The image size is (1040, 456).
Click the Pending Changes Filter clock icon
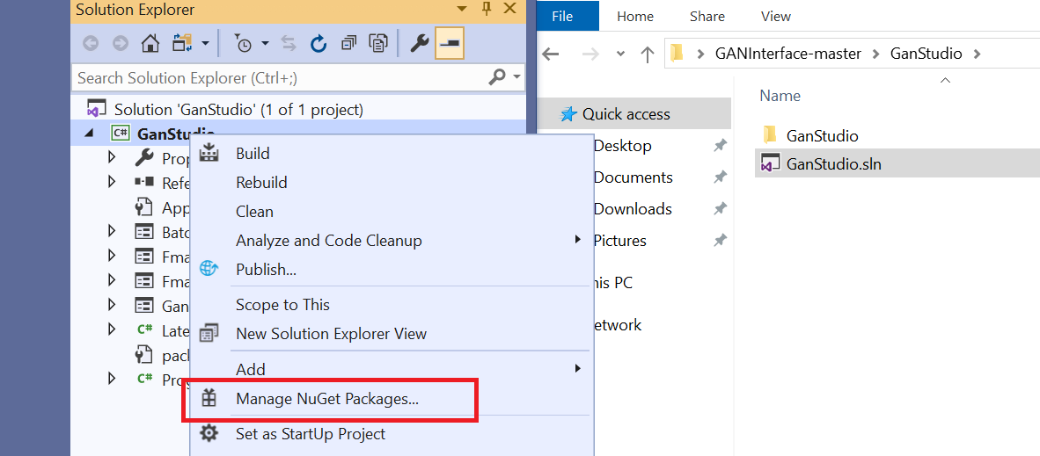pos(244,44)
